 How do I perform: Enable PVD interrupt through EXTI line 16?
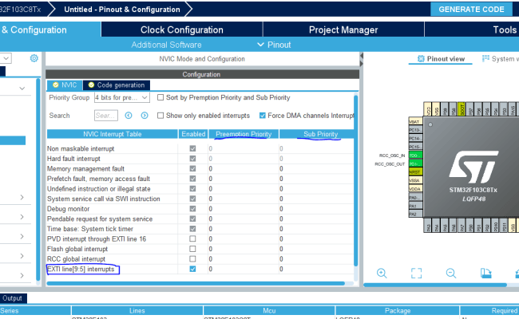pyautogui.click(x=192, y=238)
